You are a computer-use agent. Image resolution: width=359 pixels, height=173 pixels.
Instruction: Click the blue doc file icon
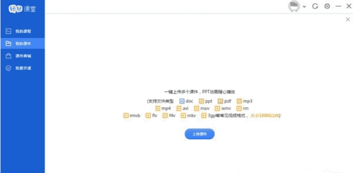coord(182,101)
